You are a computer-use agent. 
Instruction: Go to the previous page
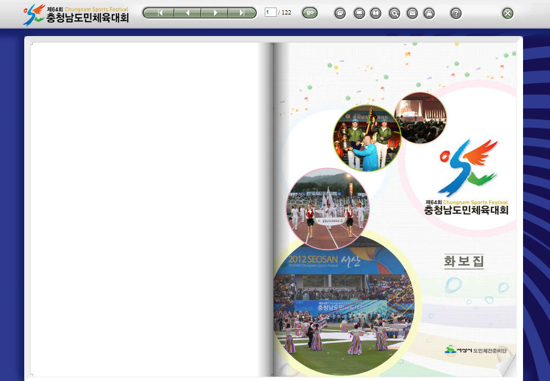point(187,13)
